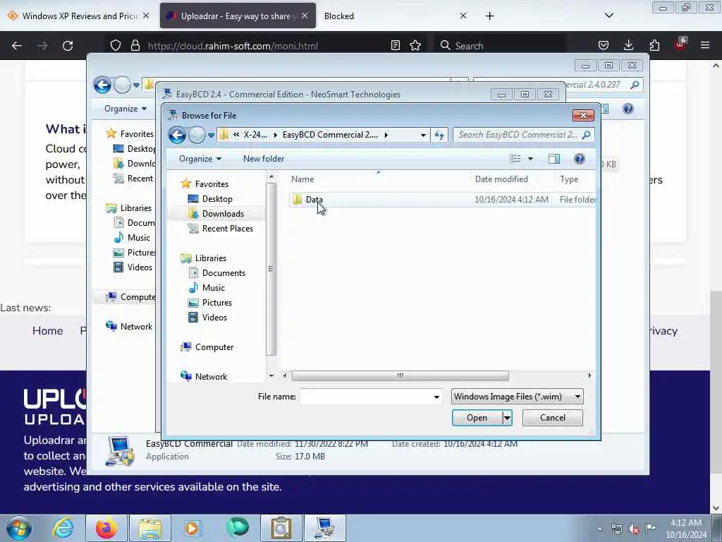This screenshot has width=722, height=542.
Task: Show the preview pane
Action: coord(554,159)
